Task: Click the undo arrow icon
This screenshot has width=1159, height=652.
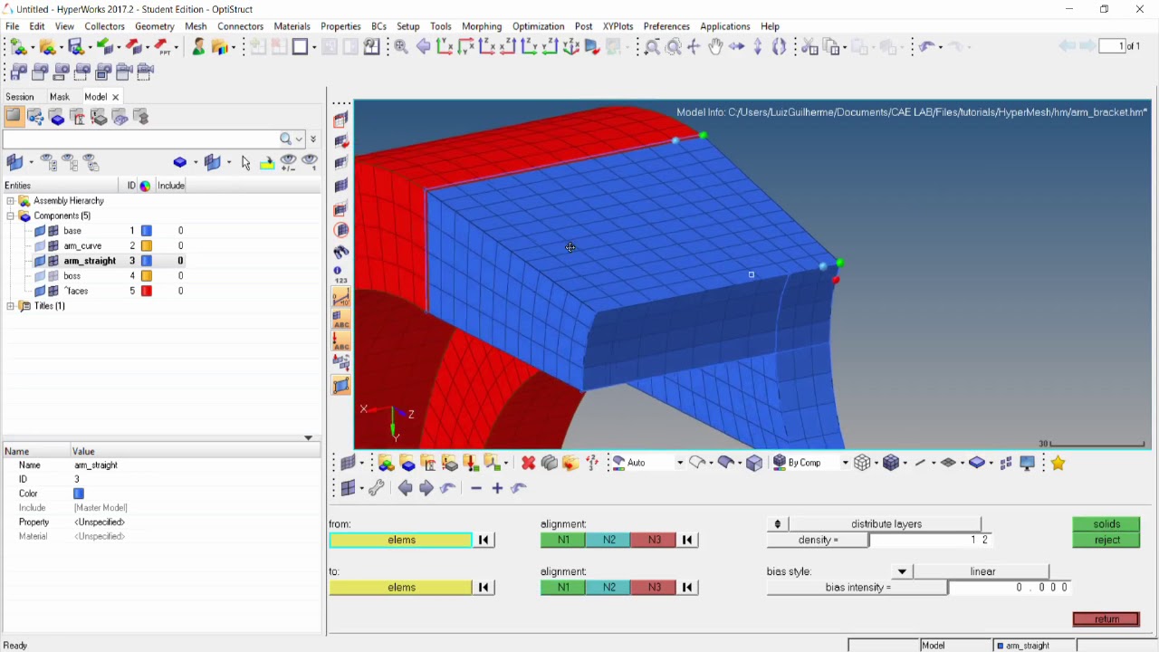Action: 925,47
